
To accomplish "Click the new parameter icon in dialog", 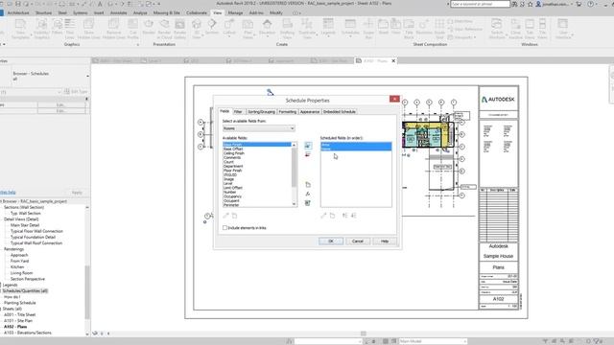I will 308,185.
